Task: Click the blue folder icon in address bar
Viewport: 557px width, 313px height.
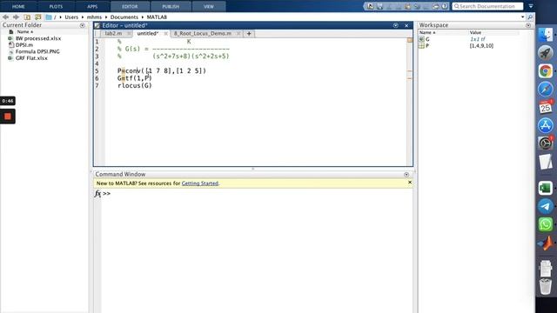Action: [49, 17]
